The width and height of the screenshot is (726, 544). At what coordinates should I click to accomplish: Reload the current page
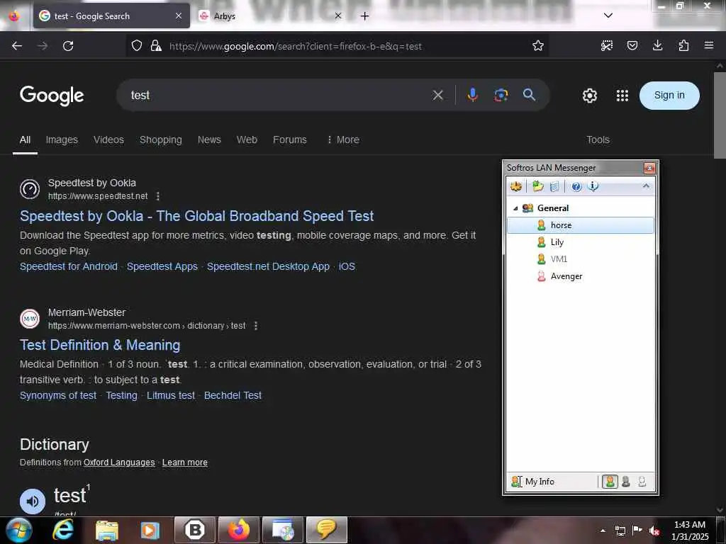click(68, 46)
